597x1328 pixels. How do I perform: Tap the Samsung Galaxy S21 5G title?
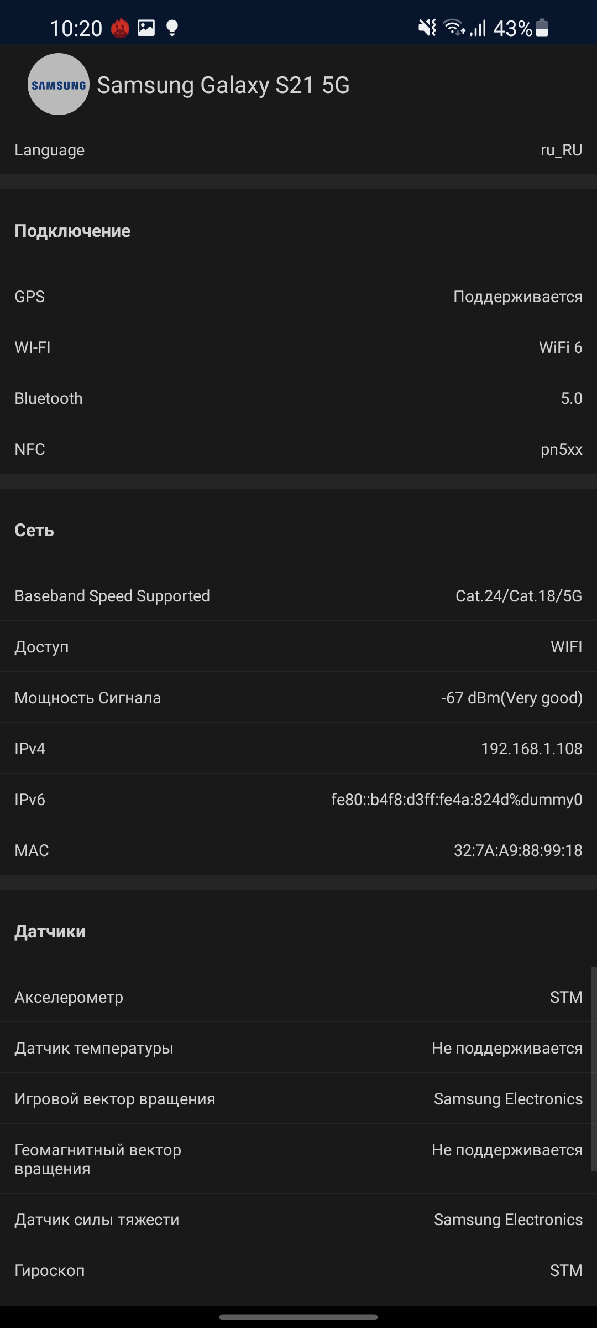223,85
